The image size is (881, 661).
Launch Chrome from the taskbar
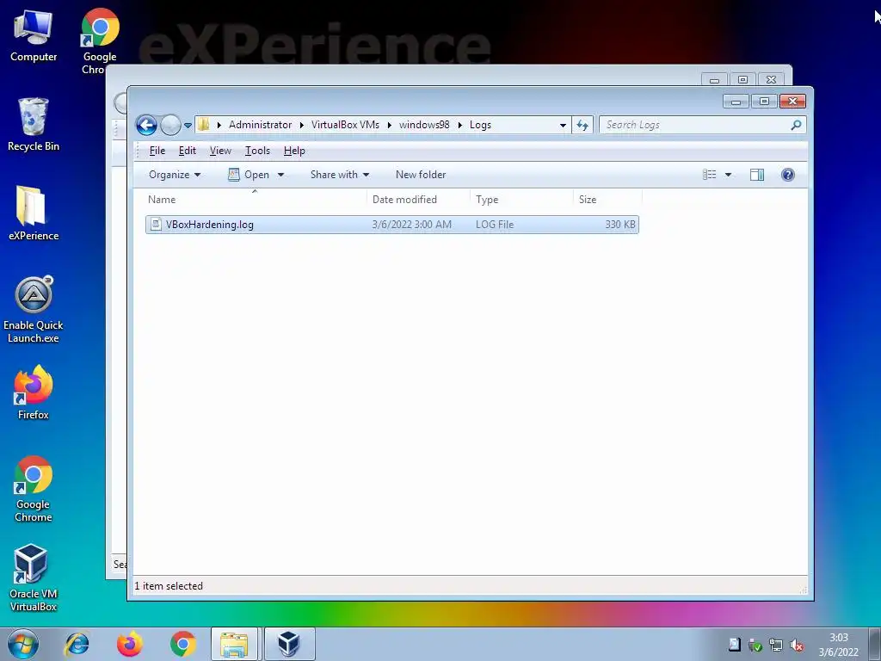click(183, 644)
